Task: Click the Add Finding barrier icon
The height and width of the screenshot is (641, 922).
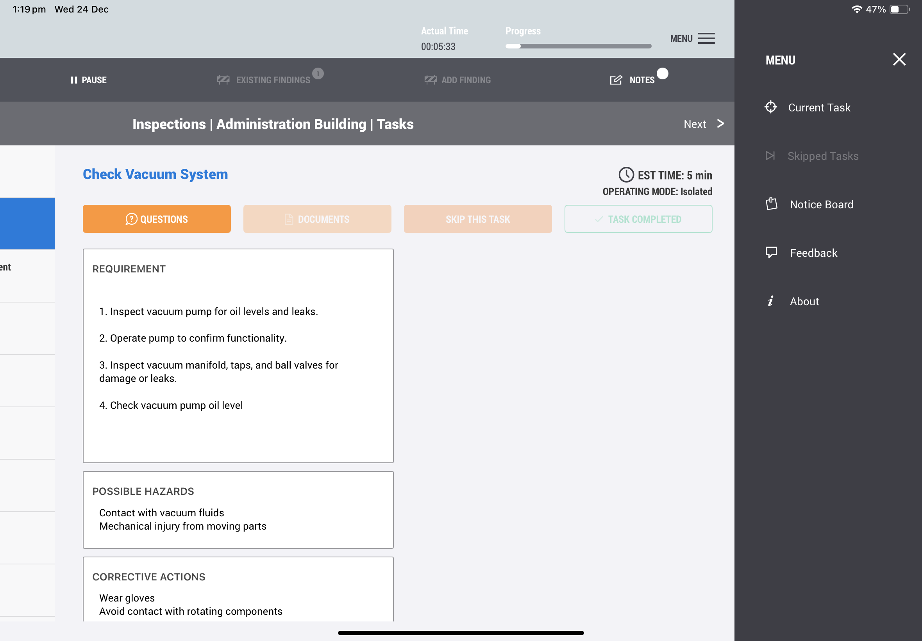Action: tap(430, 80)
